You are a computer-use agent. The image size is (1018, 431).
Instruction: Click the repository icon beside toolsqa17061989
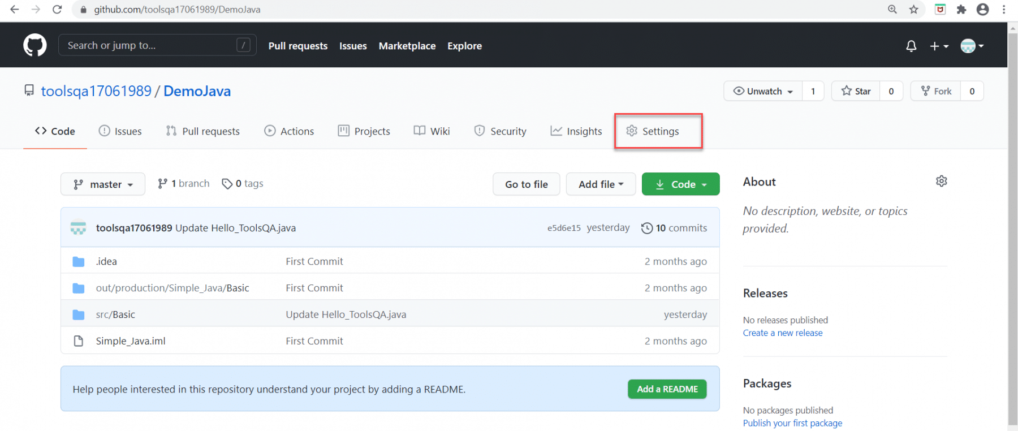29,90
